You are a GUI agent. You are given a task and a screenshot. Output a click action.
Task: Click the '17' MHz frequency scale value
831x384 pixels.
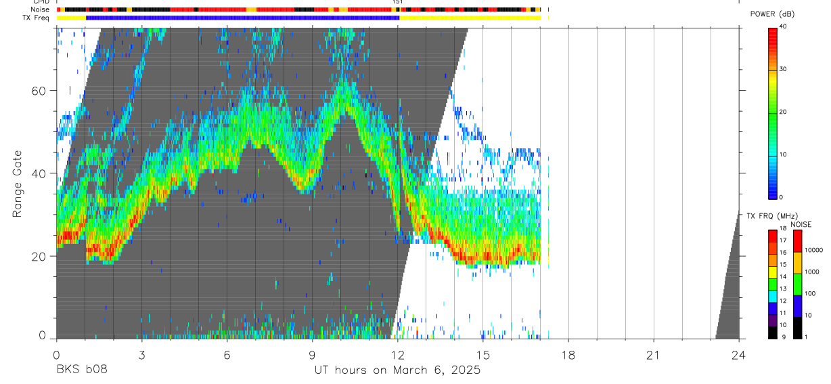pyautogui.click(x=784, y=241)
